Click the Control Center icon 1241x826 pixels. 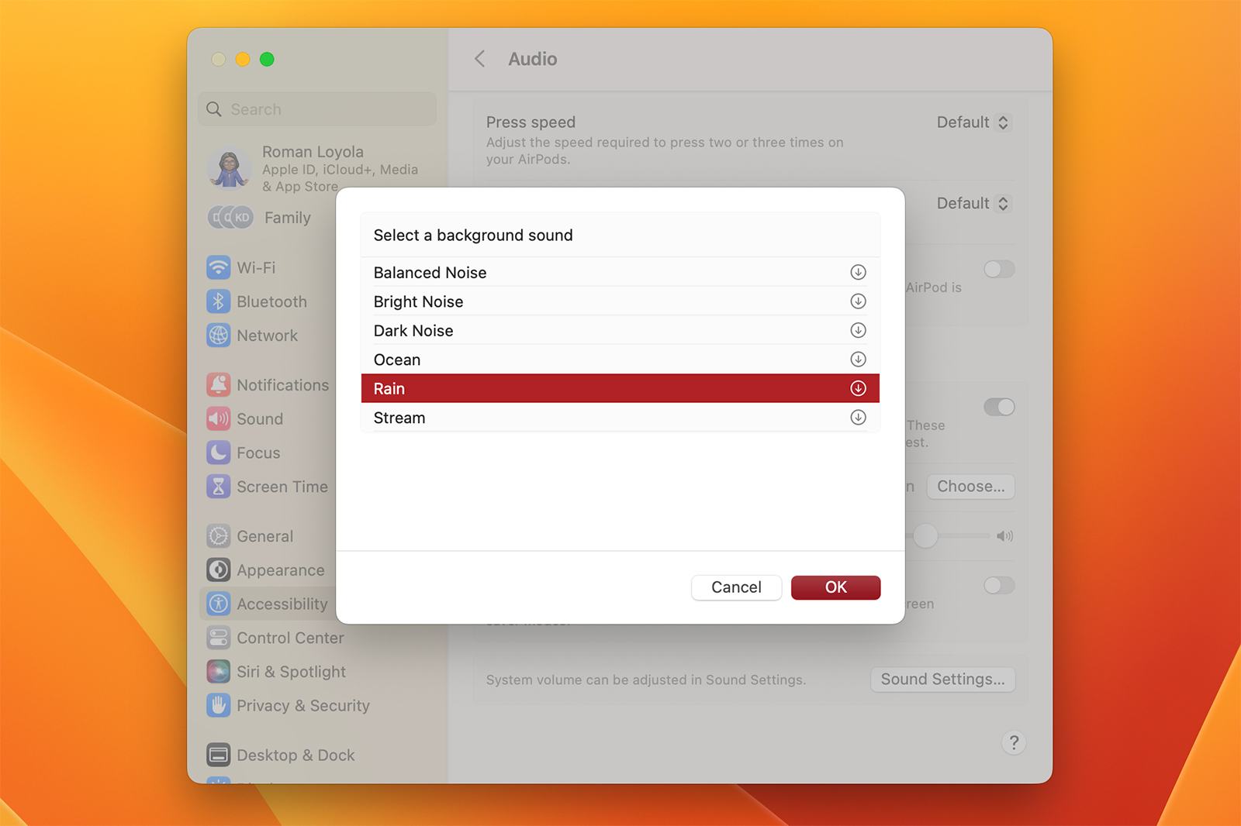point(219,638)
